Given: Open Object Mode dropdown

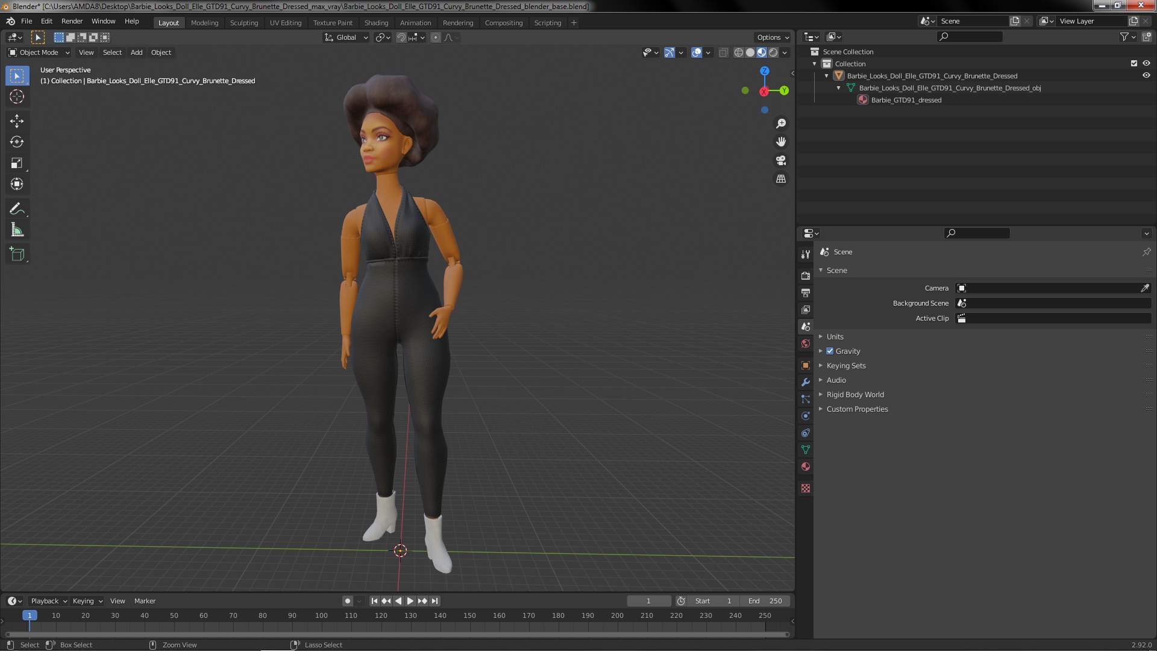Looking at the screenshot, I should point(39,52).
